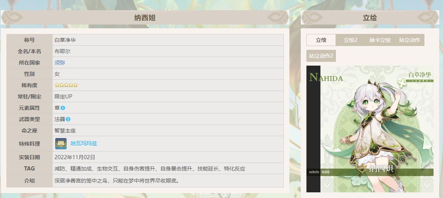Click the 称号 row label
The image size is (443, 198).
30,40
